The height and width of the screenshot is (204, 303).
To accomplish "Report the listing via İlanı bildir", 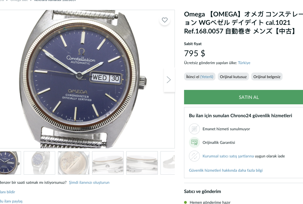I will [x=7, y=192].
